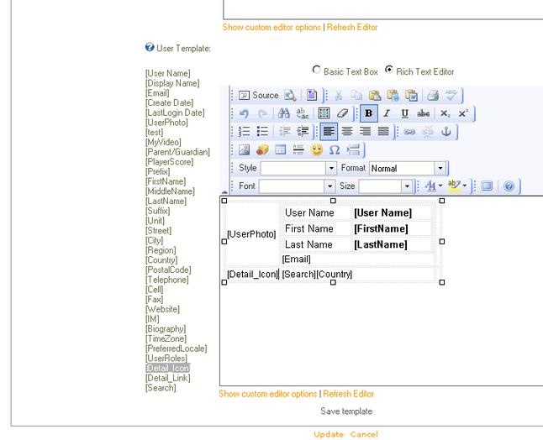Select the Rich Text Editor radio button
Screen dimensions: 543x440
(x=389, y=70)
